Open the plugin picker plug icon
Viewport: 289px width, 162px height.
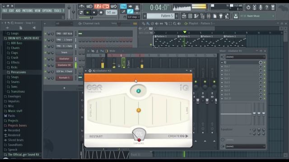(x=221, y=16)
